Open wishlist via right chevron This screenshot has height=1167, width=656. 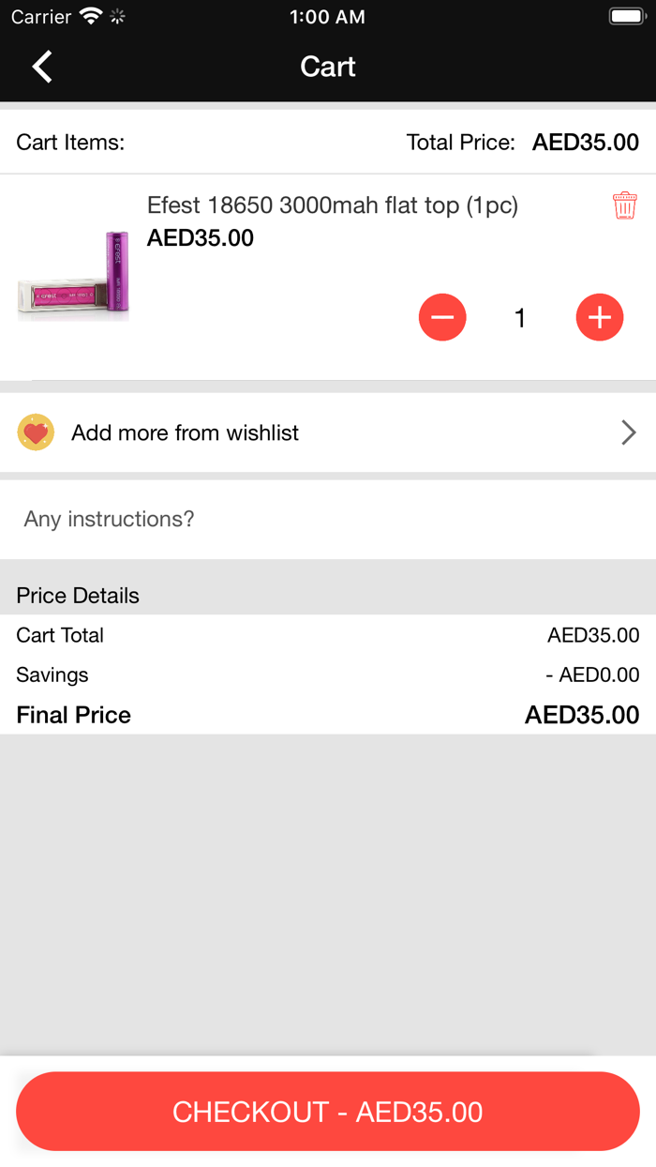coord(628,432)
